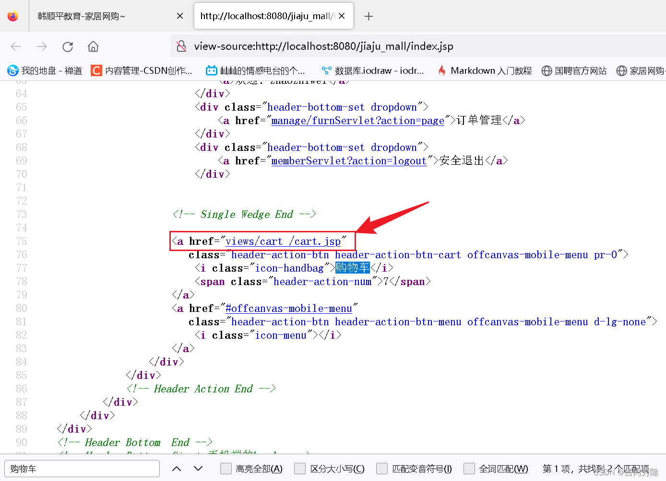The height and width of the screenshot is (481, 666).
Task: Open the 情感电台 bilibili bookmark
Action: pyautogui.click(x=255, y=71)
